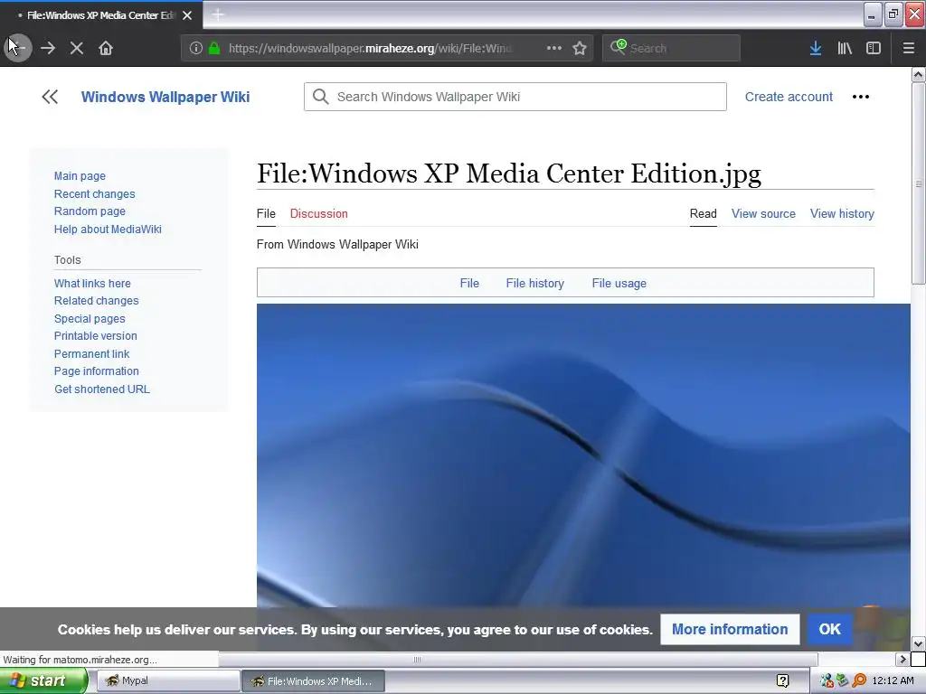The height and width of the screenshot is (694, 926).
Task: Open the downloads arrow icon
Action: click(816, 48)
